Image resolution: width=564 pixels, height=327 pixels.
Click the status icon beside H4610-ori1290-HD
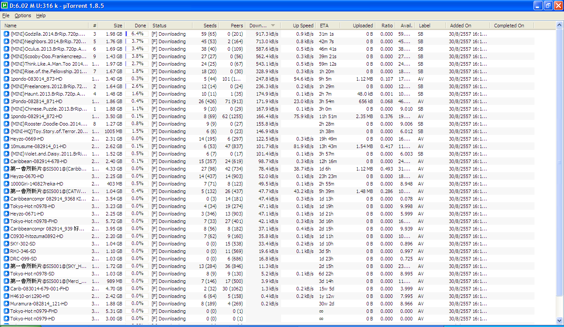click(7, 296)
